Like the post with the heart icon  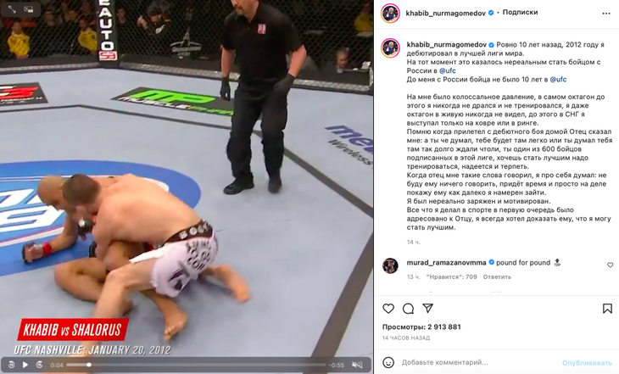tap(388, 309)
